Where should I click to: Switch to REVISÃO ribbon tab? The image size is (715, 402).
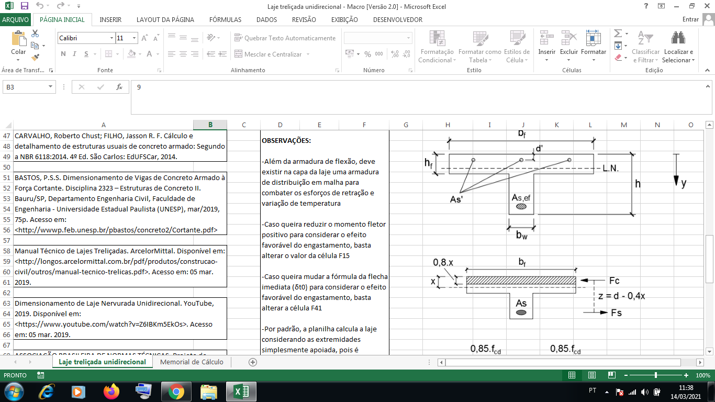tap(304, 19)
